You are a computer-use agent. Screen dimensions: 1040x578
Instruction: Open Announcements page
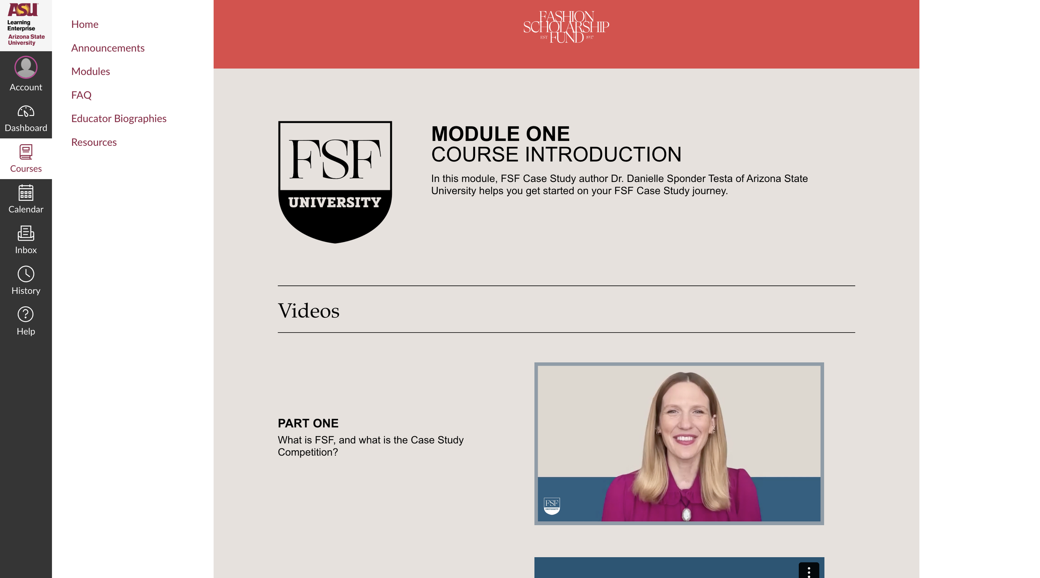108,48
